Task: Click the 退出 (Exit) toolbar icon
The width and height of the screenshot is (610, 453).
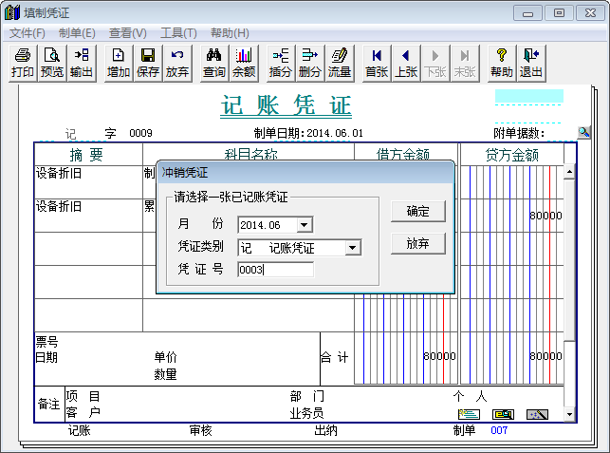Action: [531, 63]
